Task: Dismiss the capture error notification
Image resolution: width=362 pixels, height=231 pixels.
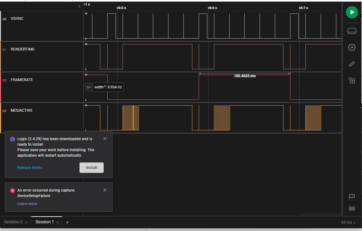Action: click(x=105, y=190)
